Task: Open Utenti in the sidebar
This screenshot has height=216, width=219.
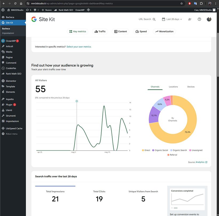Action: point(13,110)
